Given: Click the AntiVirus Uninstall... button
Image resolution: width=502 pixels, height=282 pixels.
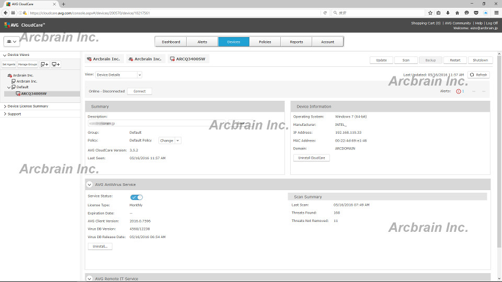Looking at the screenshot, I should tap(100, 246).
